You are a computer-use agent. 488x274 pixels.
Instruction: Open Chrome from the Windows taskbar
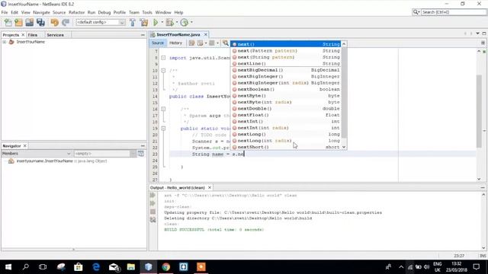coord(166,267)
